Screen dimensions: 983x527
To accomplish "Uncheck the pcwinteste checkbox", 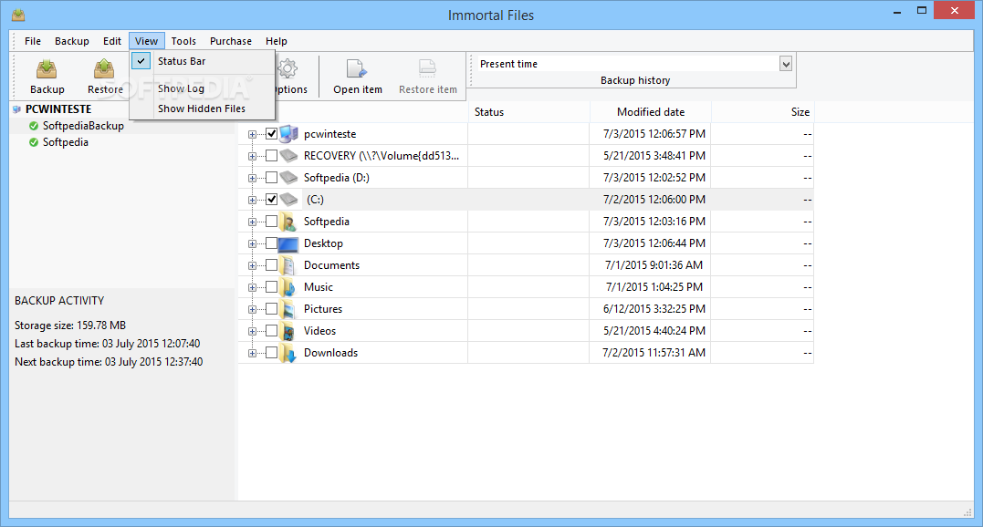I will point(271,134).
